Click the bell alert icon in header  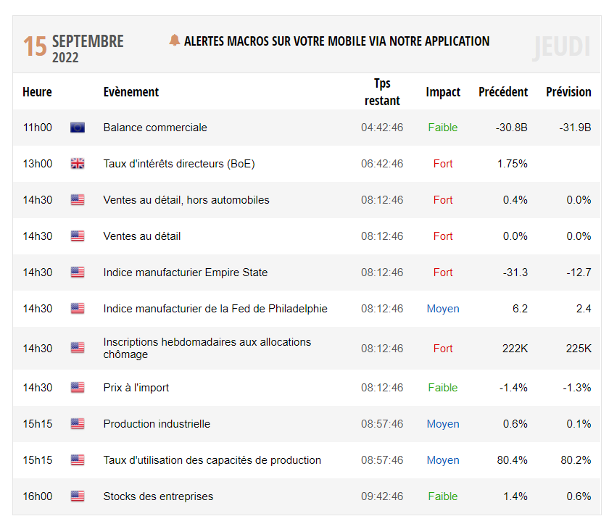(174, 41)
